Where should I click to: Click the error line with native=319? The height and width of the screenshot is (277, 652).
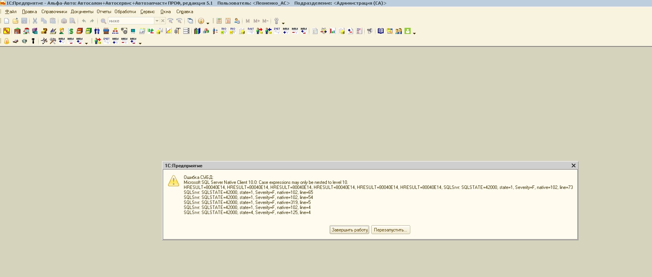pyautogui.click(x=247, y=202)
